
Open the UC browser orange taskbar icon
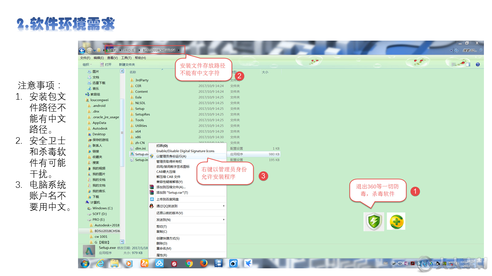[144, 263]
